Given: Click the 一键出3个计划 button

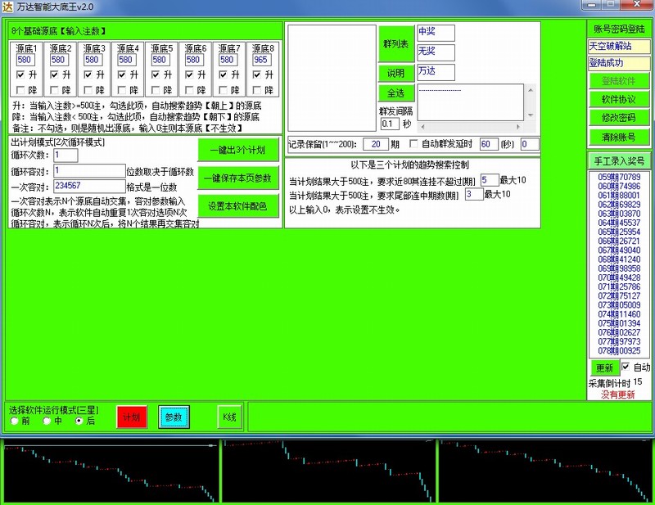Looking at the screenshot, I should coord(238,150).
